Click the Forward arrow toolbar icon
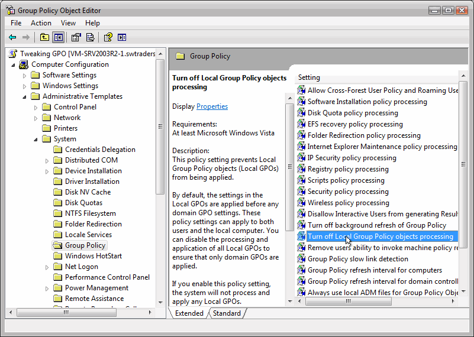The image size is (474, 337). pyautogui.click(x=26, y=37)
